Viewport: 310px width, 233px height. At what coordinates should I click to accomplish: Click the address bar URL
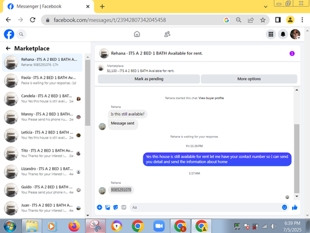(110, 20)
